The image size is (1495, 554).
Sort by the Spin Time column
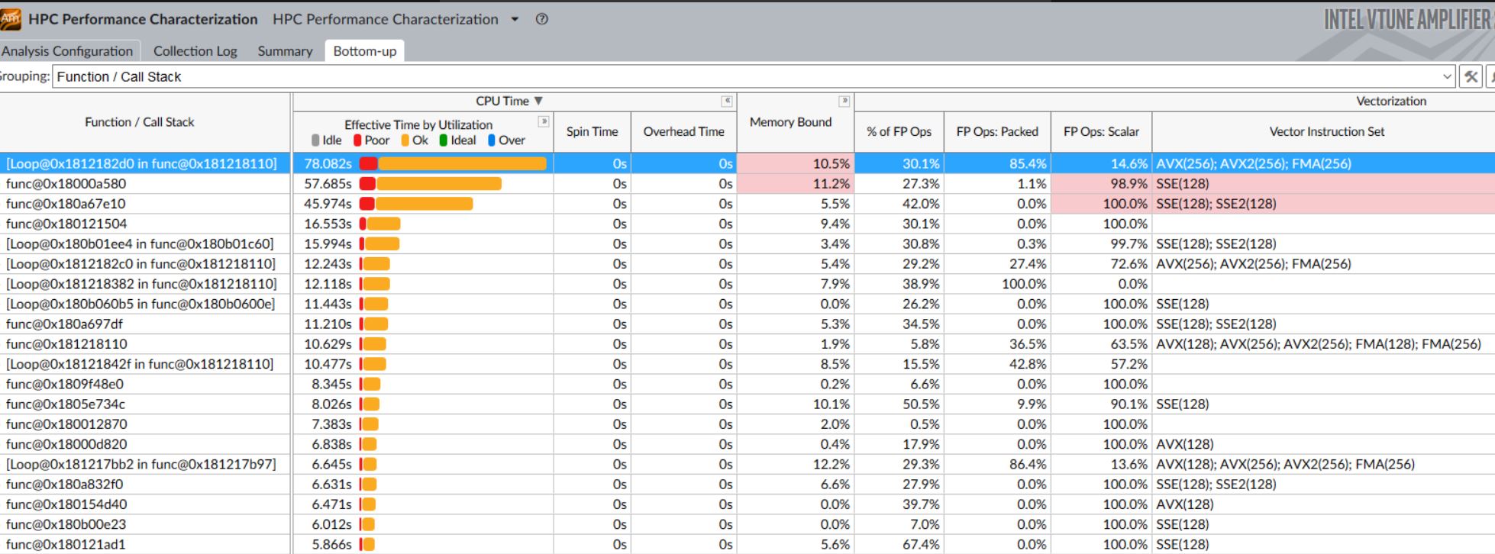pos(592,131)
